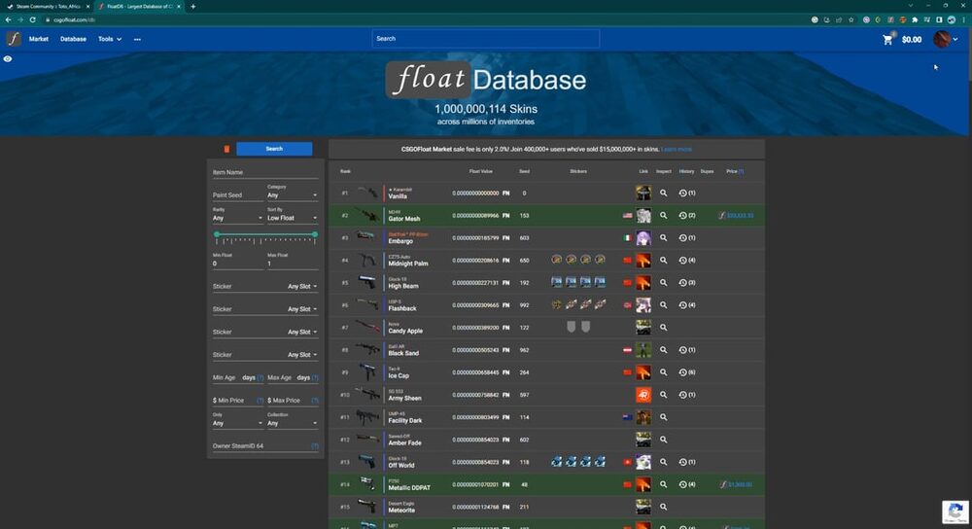Reload the page in browser
Image resolution: width=972 pixels, height=529 pixels.
click(33, 19)
